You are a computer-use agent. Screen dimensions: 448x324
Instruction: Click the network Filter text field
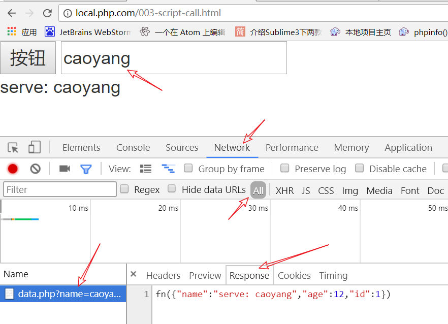[x=60, y=189]
